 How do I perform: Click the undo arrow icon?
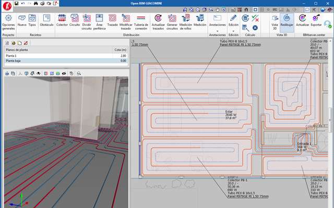[x=23, y=4]
